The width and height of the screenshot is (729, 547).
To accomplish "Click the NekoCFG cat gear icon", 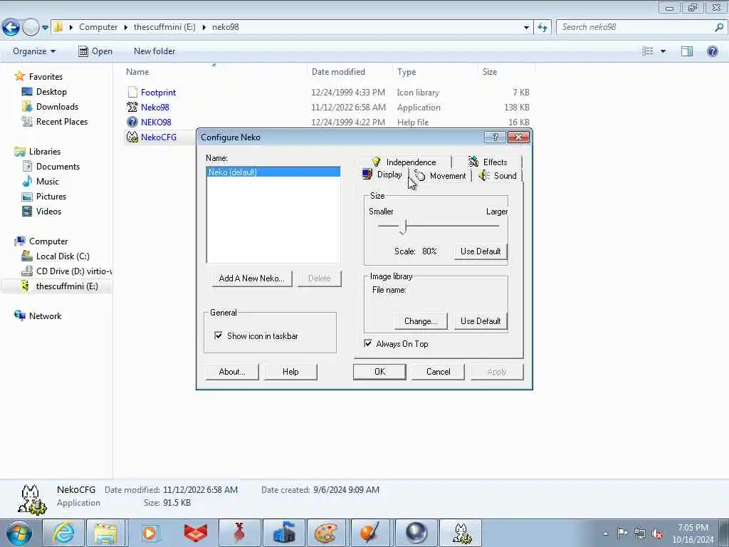I will coord(132,137).
